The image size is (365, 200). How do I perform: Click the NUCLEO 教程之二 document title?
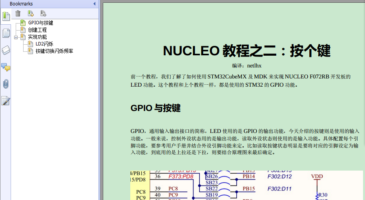[x=247, y=51]
